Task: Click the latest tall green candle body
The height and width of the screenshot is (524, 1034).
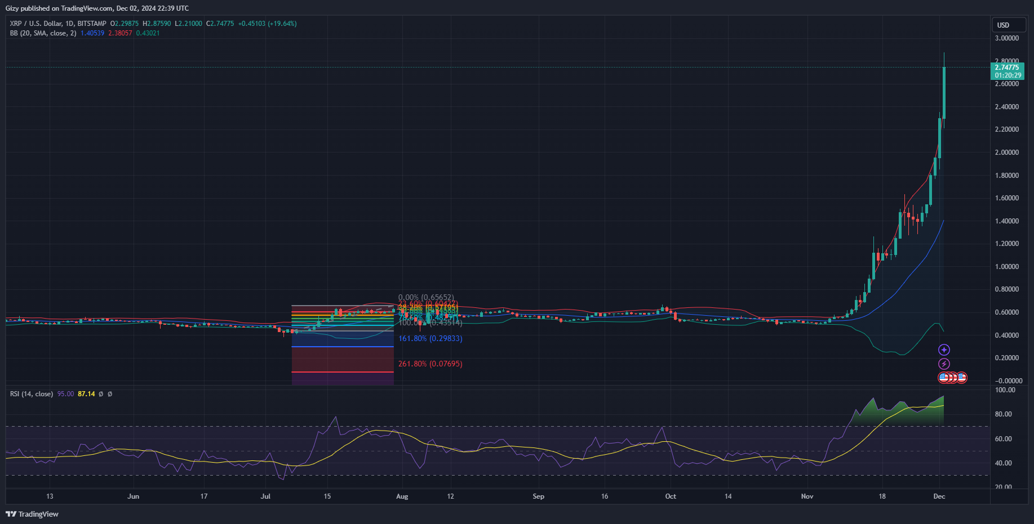Action: coord(944,93)
